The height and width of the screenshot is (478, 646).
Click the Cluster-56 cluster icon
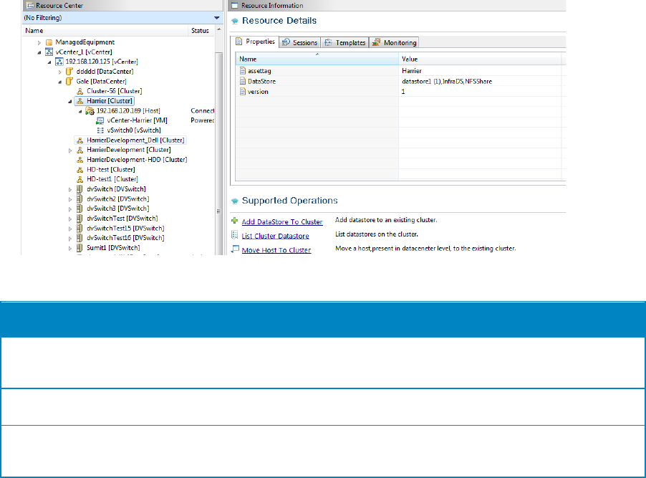pos(79,91)
